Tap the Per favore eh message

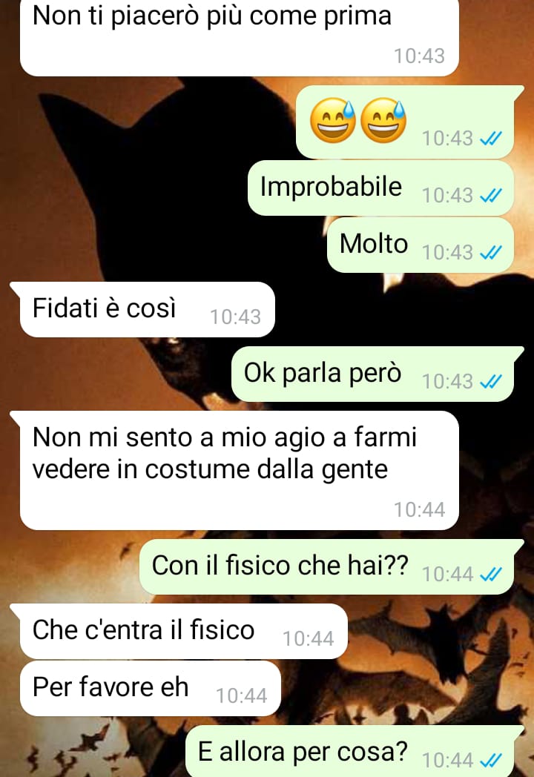click(x=151, y=688)
